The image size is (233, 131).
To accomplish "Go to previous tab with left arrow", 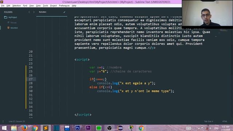I will point(29,12).
